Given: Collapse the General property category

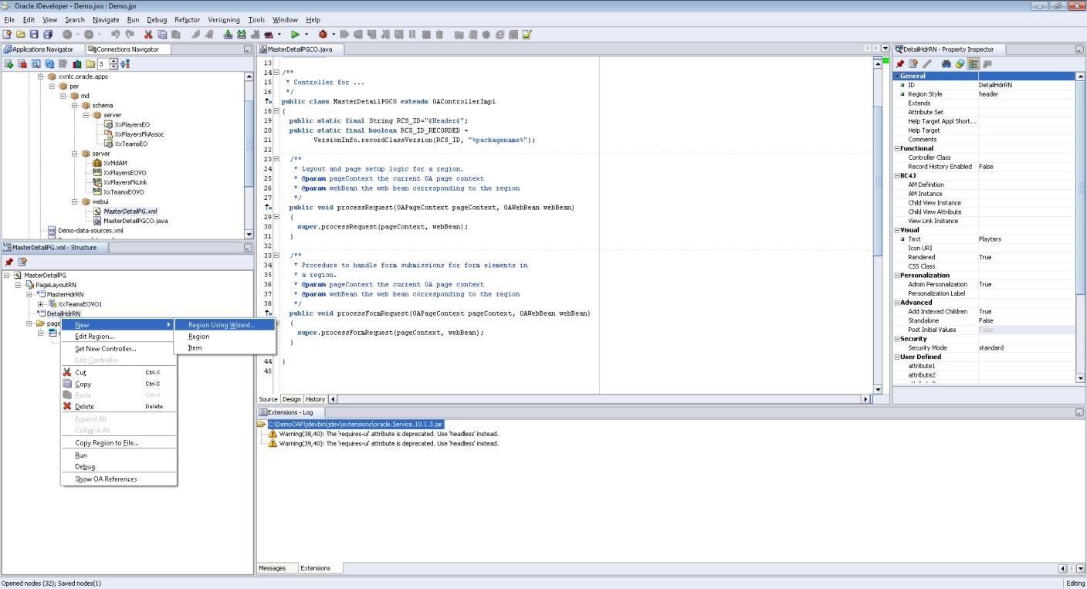Looking at the screenshot, I should 897,76.
